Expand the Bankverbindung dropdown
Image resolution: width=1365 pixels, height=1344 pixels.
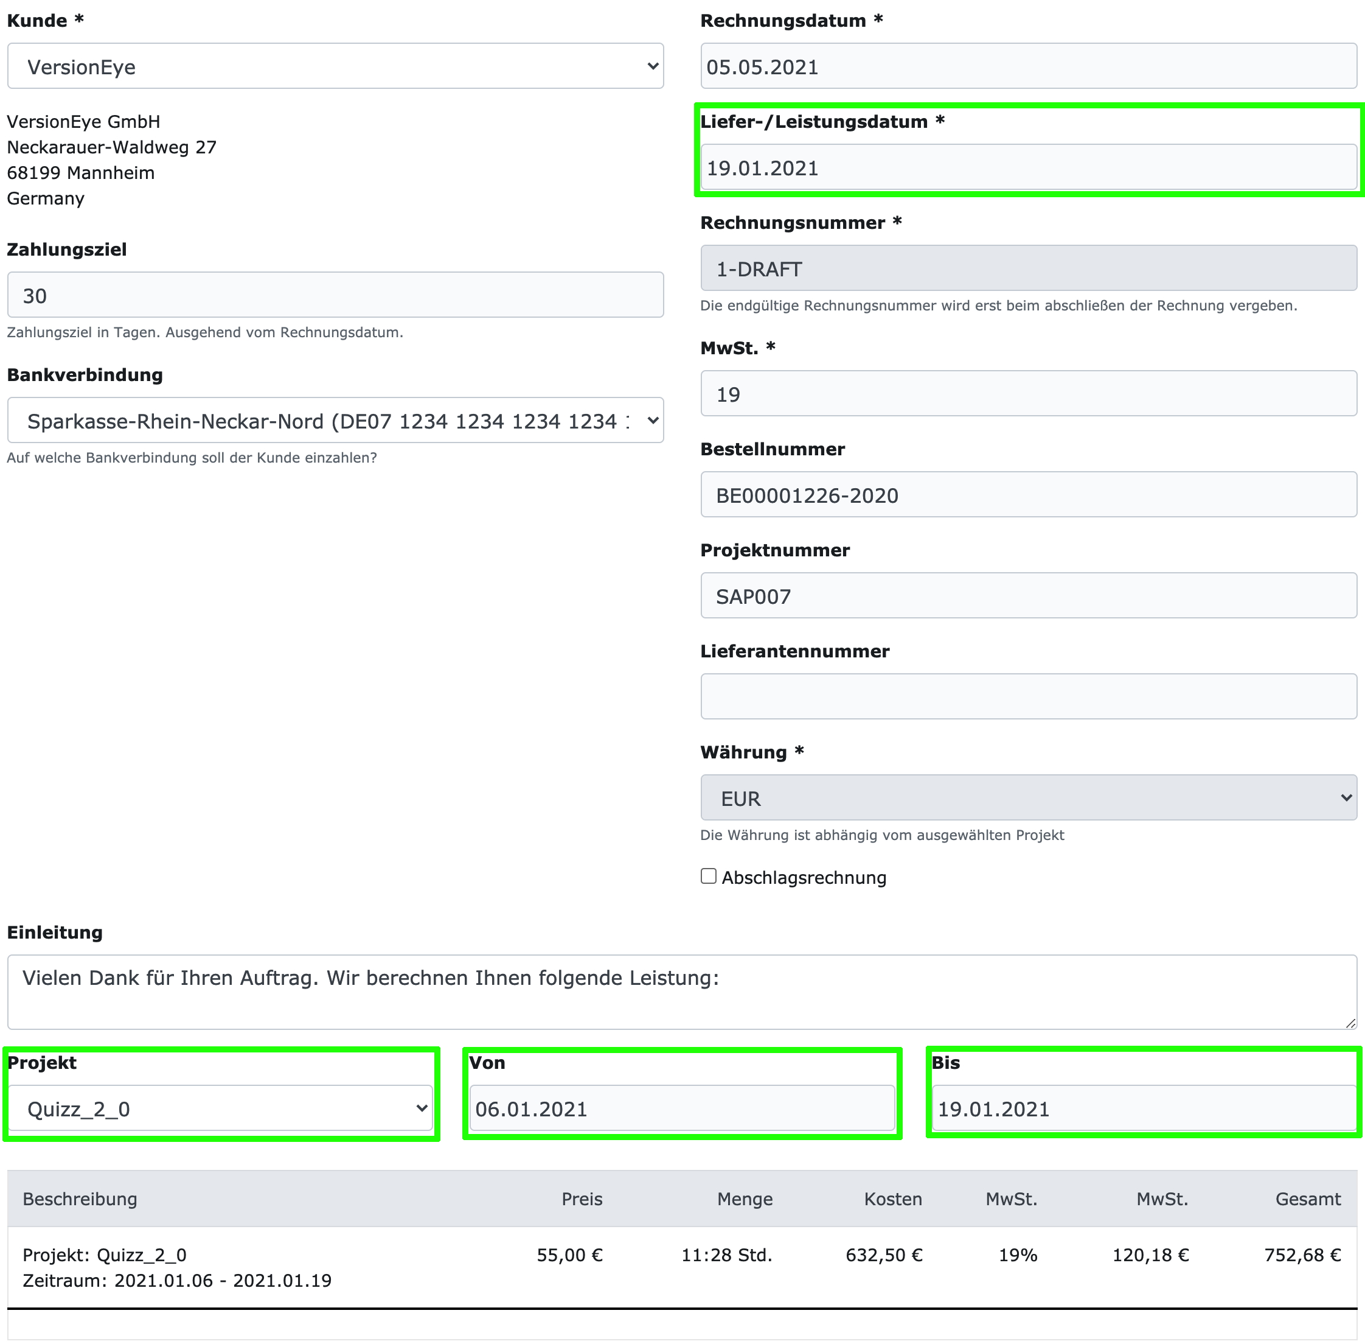coord(335,421)
